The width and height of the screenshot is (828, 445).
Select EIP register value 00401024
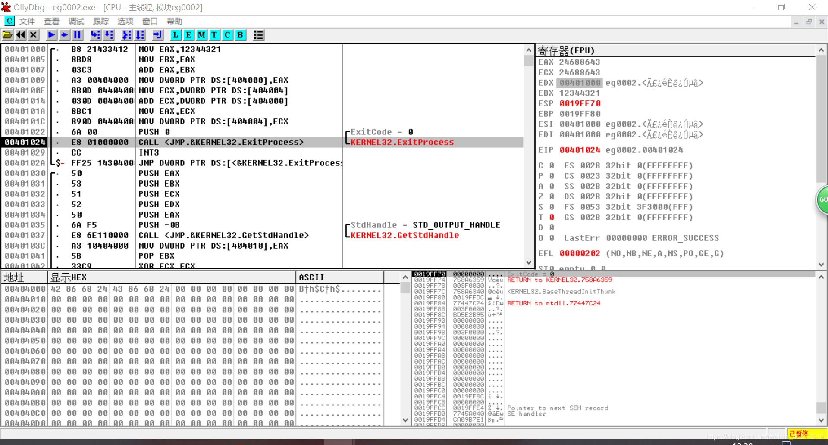(580, 150)
